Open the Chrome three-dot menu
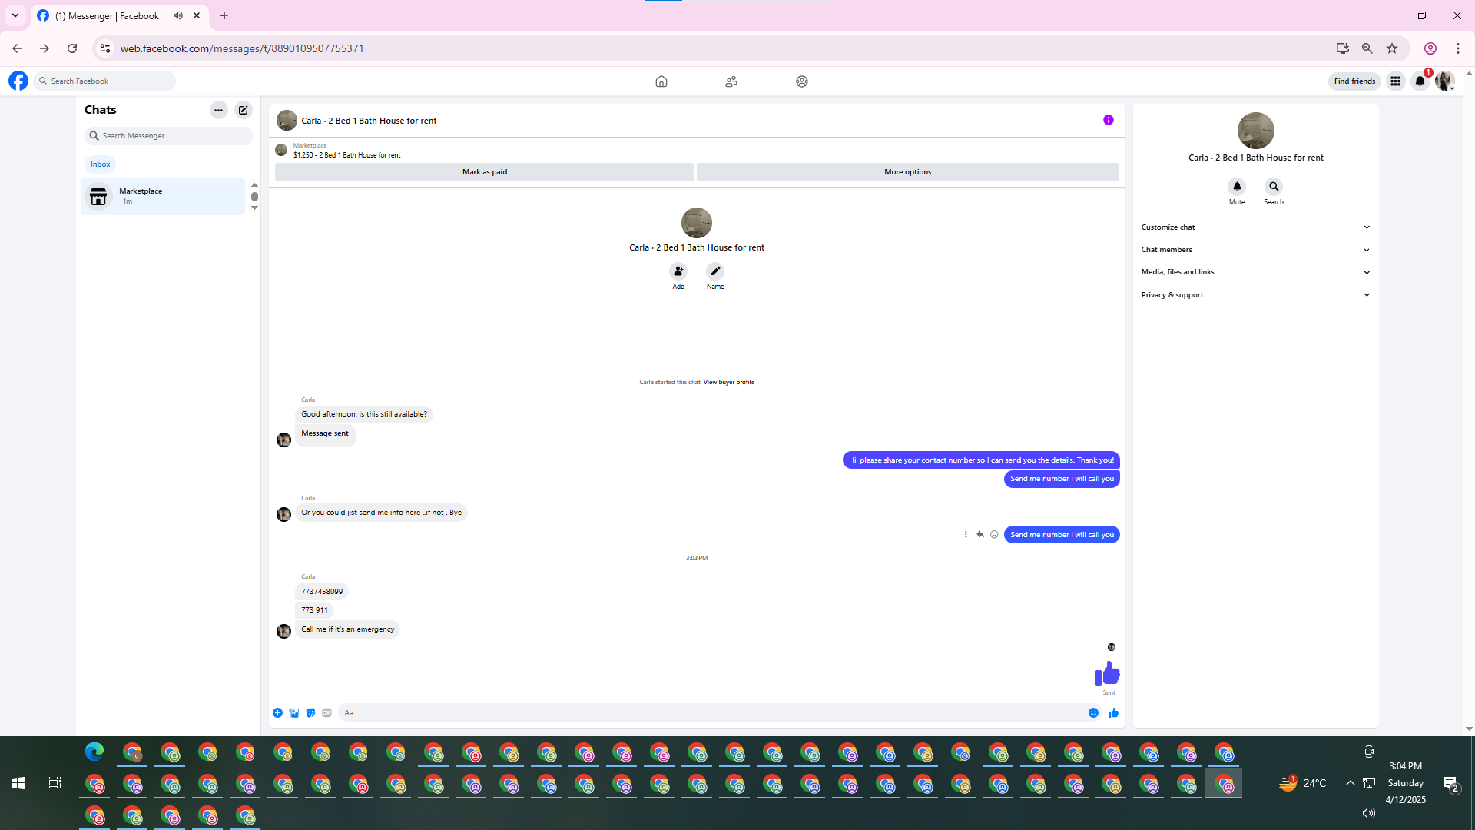The image size is (1475, 830). [x=1458, y=48]
